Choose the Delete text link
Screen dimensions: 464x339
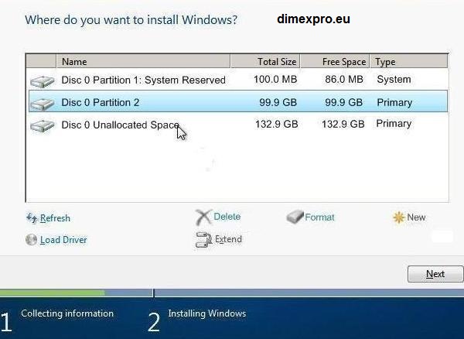tap(227, 217)
